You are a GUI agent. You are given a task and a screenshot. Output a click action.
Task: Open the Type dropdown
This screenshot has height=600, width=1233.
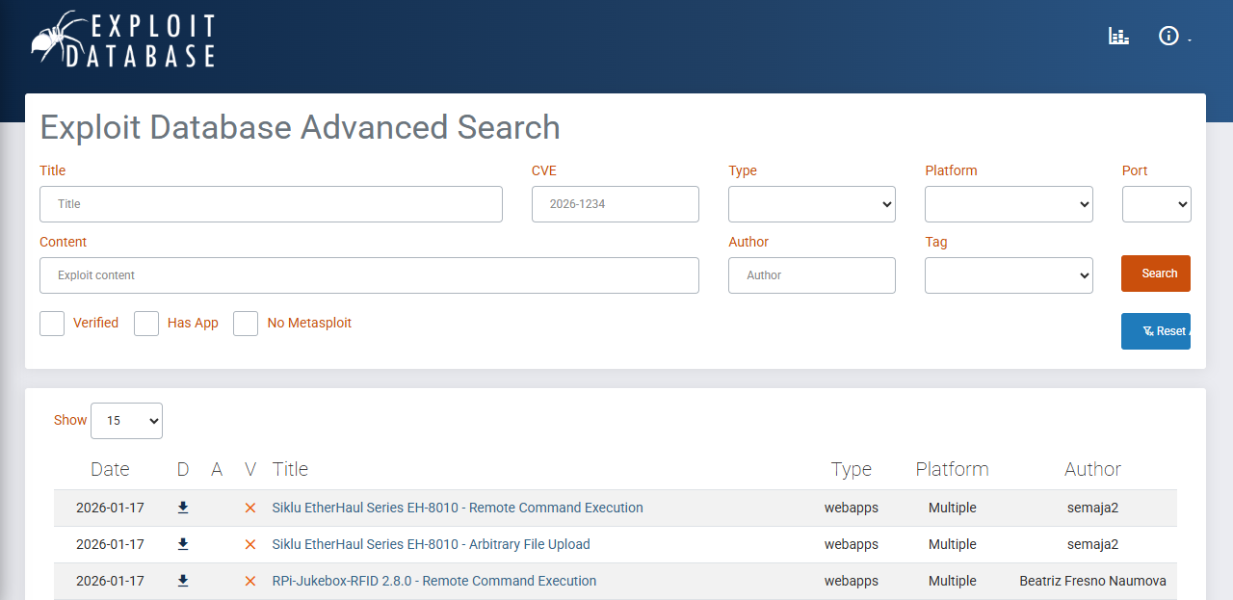[811, 204]
